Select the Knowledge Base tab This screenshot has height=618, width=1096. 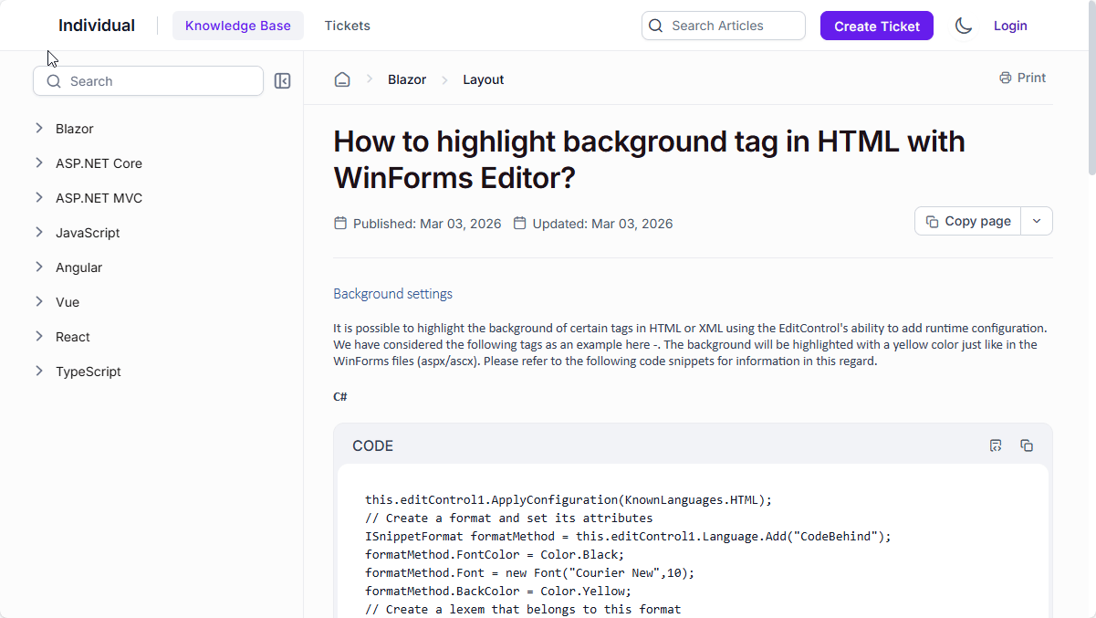click(238, 26)
